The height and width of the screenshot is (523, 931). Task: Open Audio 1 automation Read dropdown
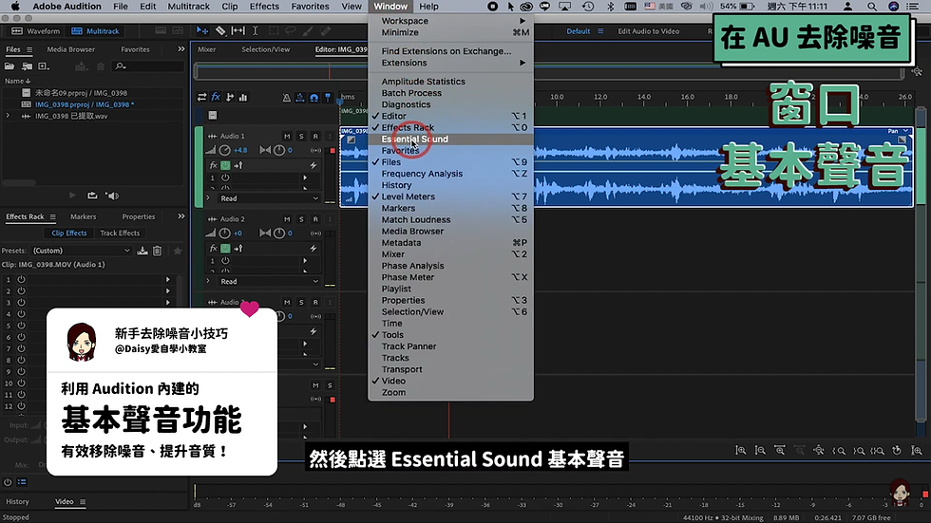coord(269,198)
